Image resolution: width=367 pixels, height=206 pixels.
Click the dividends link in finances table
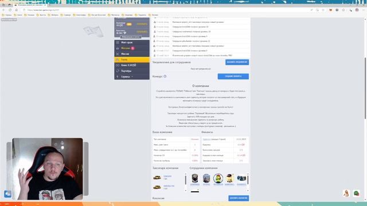[206, 139]
